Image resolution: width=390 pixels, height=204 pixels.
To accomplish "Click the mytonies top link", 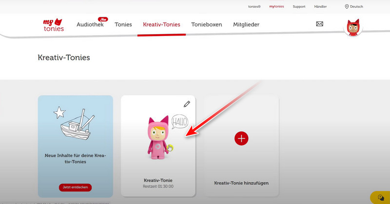I will (x=276, y=6).
